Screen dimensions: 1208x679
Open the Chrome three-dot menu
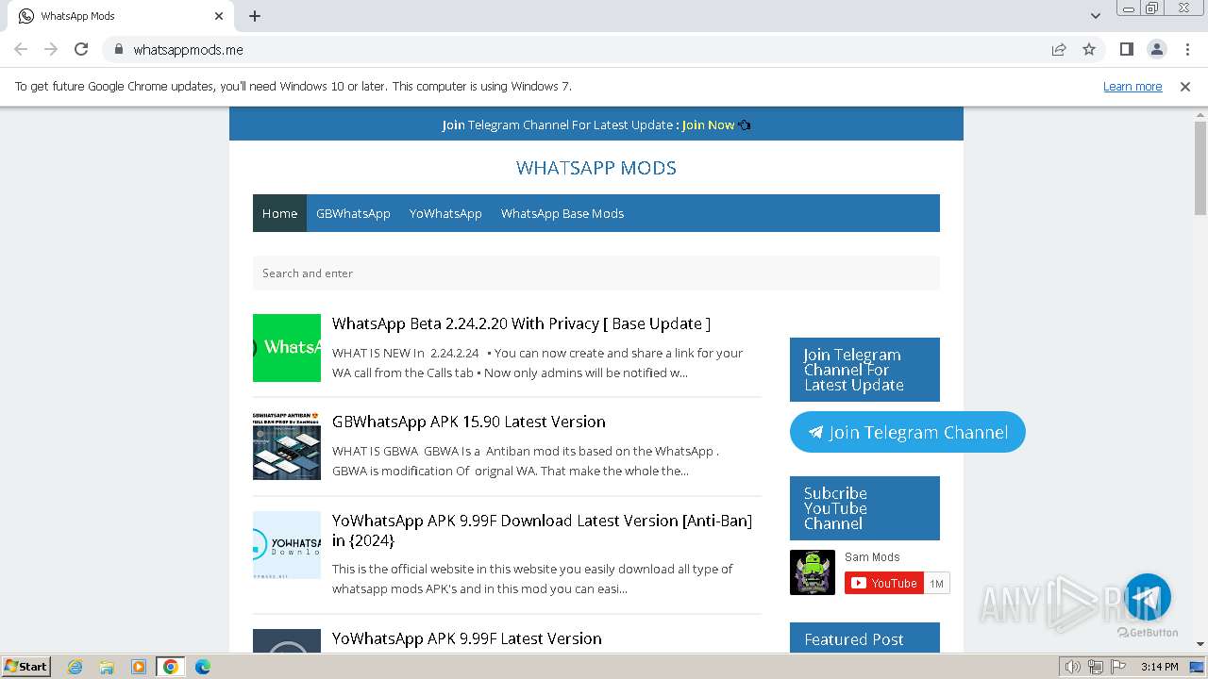[1186, 49]
